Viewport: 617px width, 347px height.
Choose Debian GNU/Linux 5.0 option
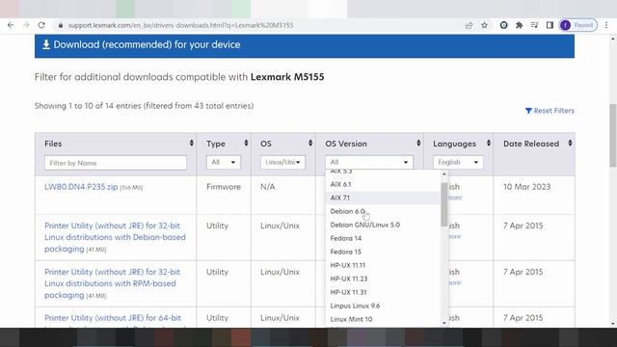coord(383,225)
